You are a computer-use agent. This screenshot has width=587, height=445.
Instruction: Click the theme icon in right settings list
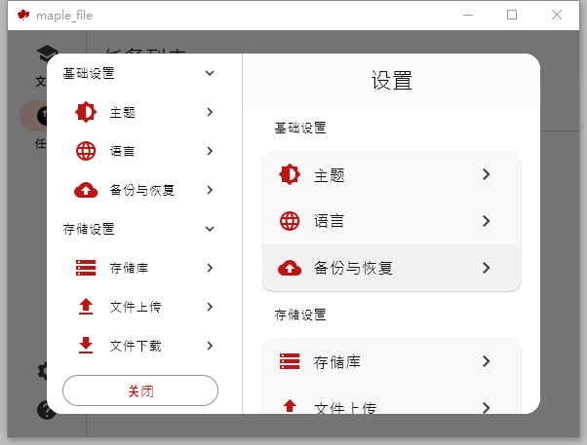[290, 174]
